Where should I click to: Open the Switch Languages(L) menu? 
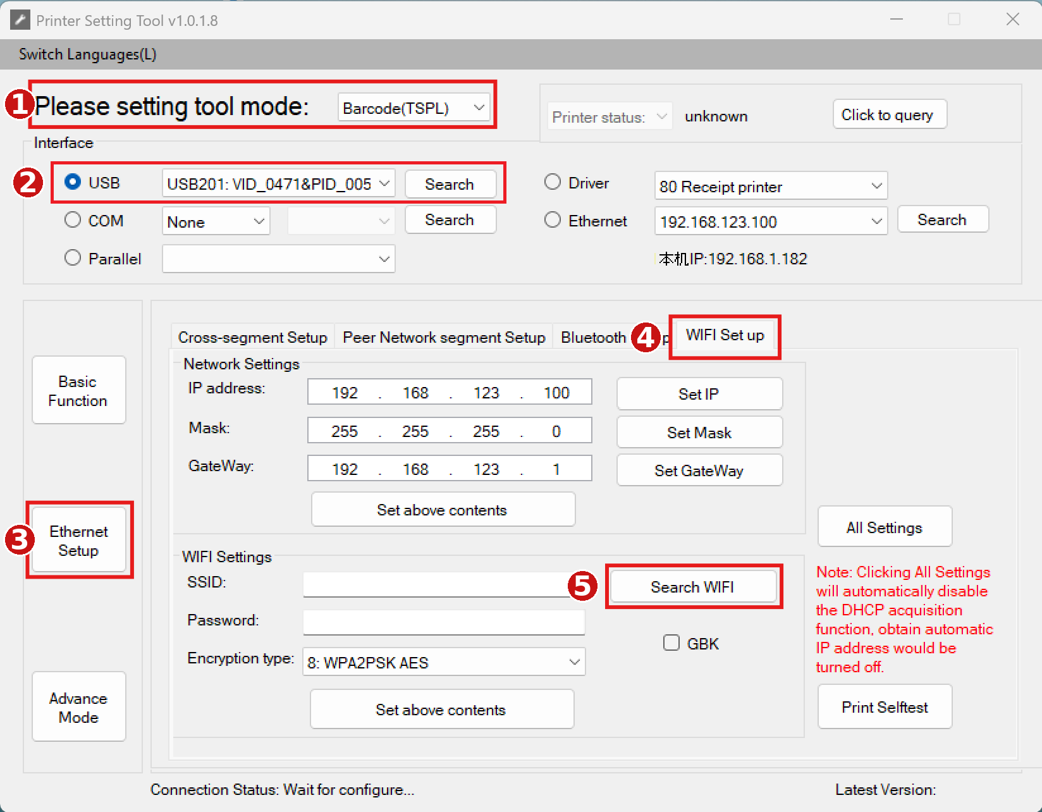coord(88,54)
